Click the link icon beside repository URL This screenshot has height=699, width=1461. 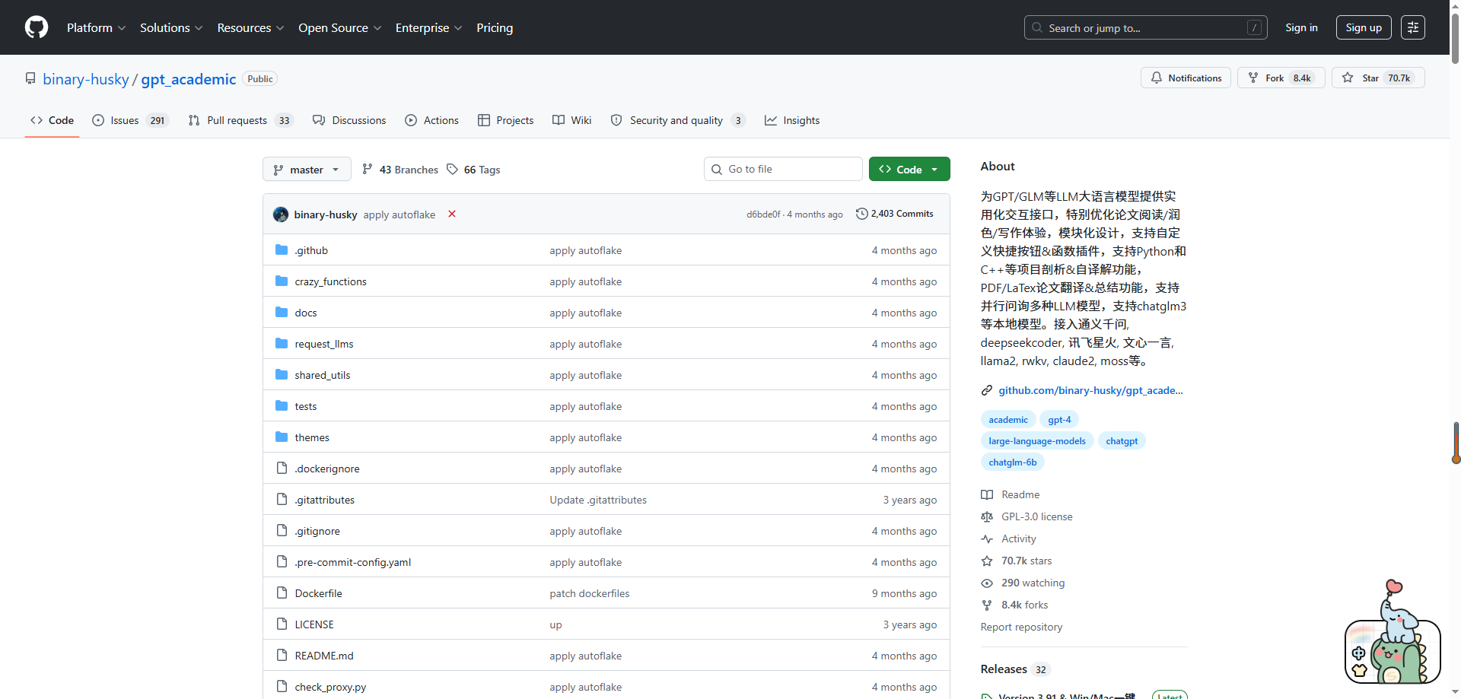tap(987, 390)
